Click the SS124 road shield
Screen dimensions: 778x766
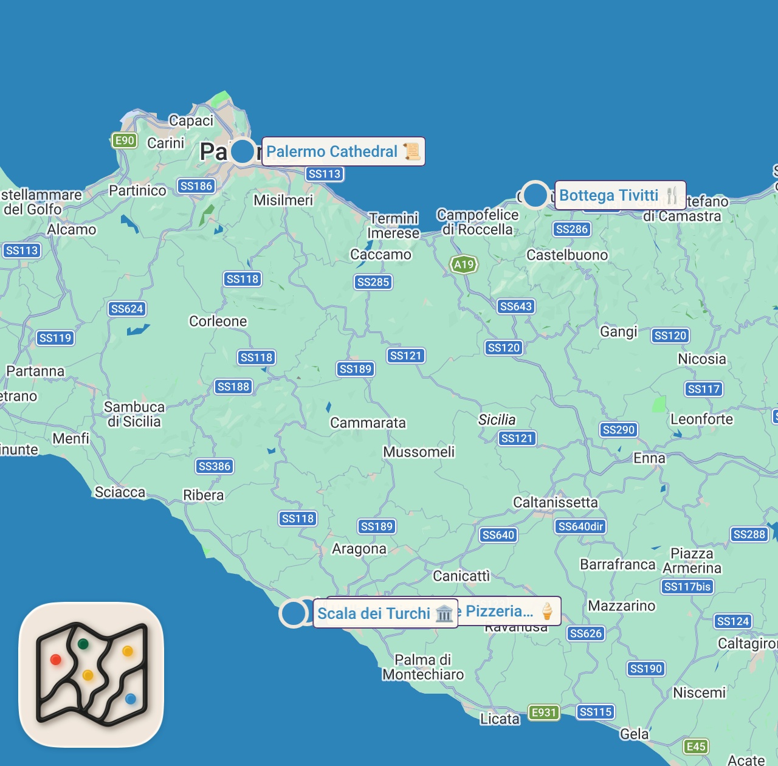(733, 621)
